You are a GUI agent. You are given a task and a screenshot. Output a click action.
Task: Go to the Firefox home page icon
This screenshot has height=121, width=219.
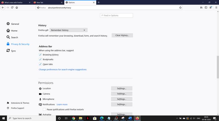tap(17, 7)
